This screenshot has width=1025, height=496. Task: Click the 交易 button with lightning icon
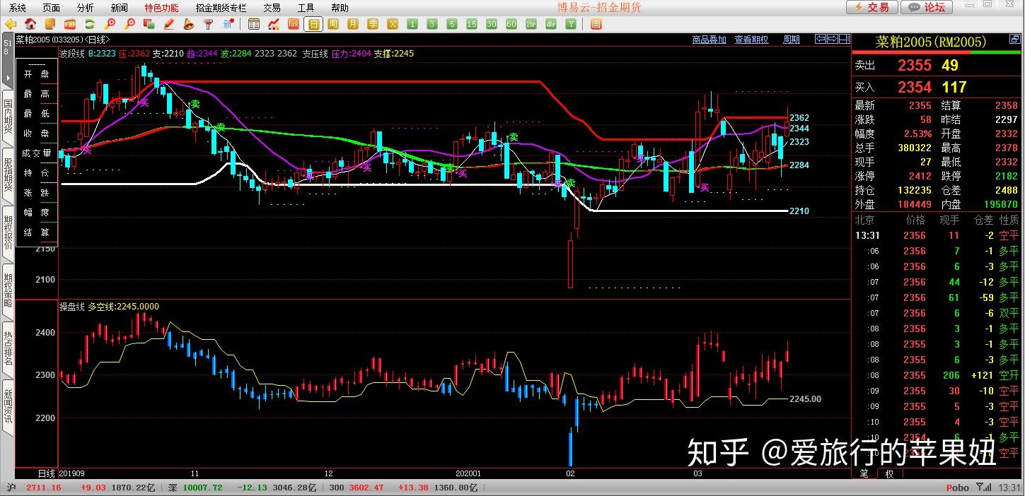(x=872, y=7)
